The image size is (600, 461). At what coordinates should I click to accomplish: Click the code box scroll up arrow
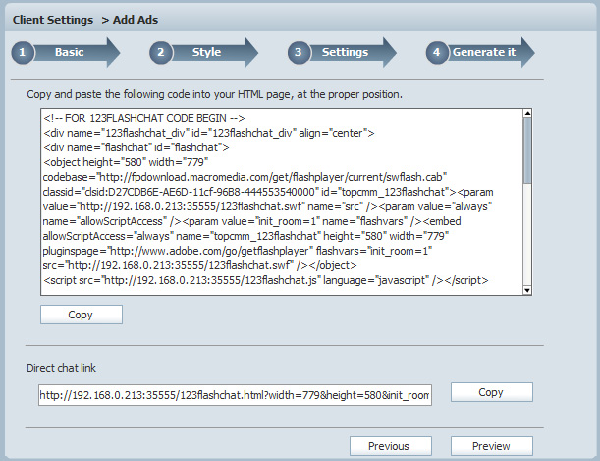[527, 113]
